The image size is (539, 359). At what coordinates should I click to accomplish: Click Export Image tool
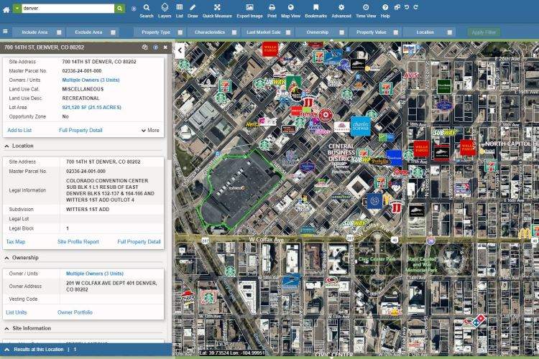click(249, 11)
